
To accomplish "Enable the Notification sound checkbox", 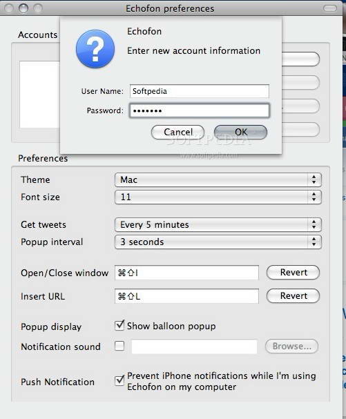I will (119, 346).
